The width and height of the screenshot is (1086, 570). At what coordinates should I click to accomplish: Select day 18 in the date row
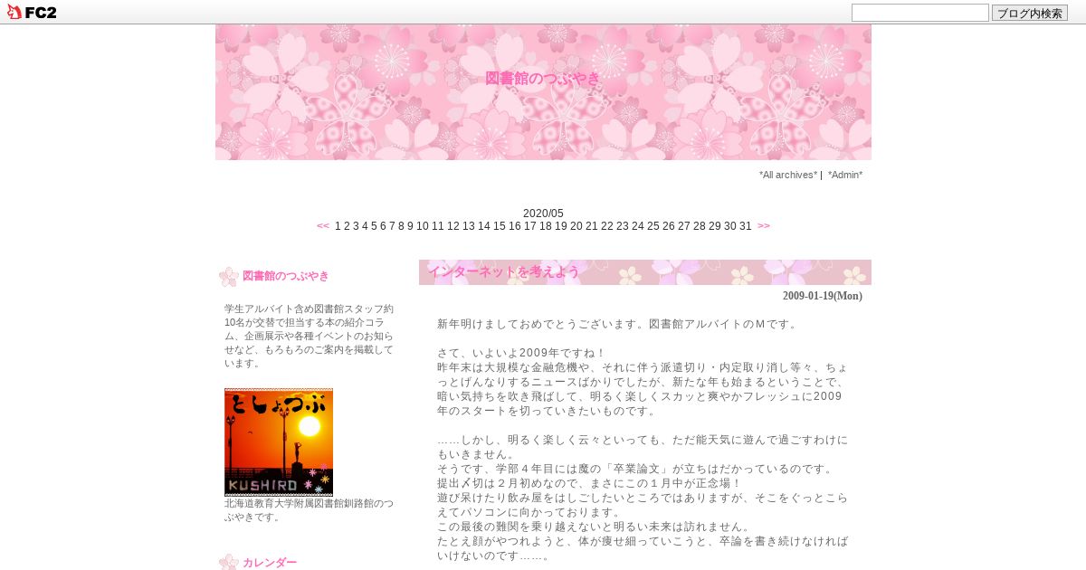pyautogui.click(x=546, y=226)
